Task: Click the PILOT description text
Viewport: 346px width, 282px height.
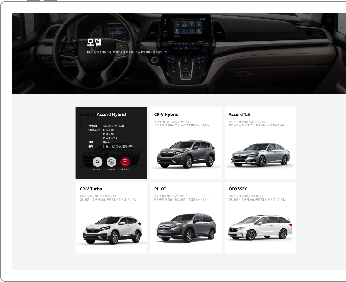Action: coord(182,198)
